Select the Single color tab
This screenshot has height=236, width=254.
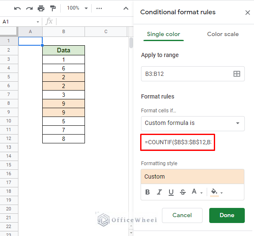click(163, 34)
